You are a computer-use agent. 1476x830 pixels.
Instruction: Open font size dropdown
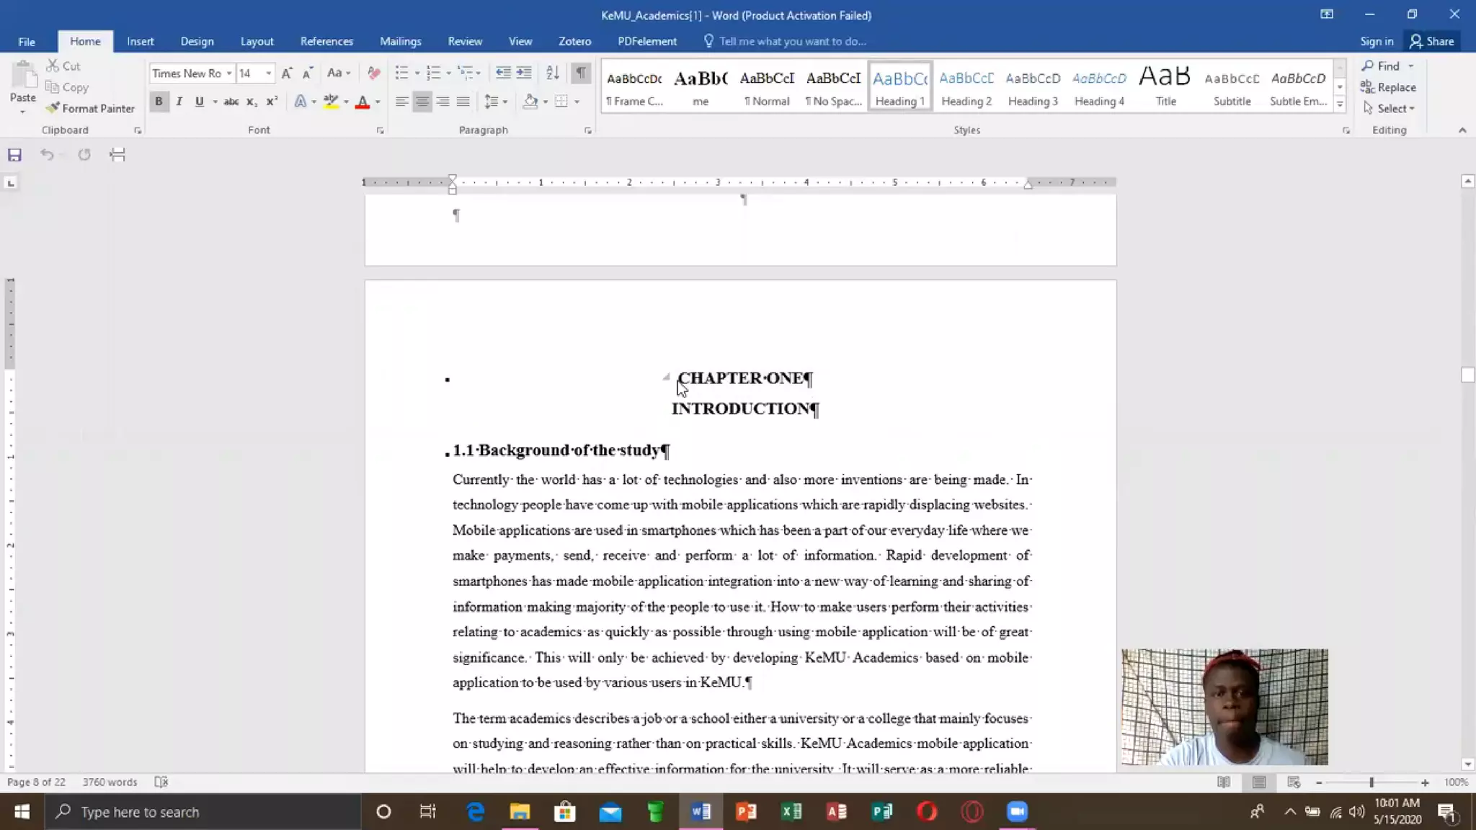[x=268, y=73]
